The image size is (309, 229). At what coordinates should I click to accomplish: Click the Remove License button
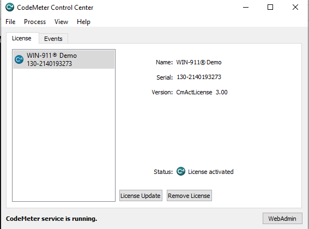click(x=189, y=196)
